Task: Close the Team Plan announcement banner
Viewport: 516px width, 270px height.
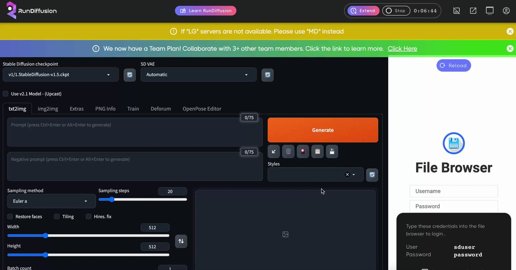Action: click(510, 48)
